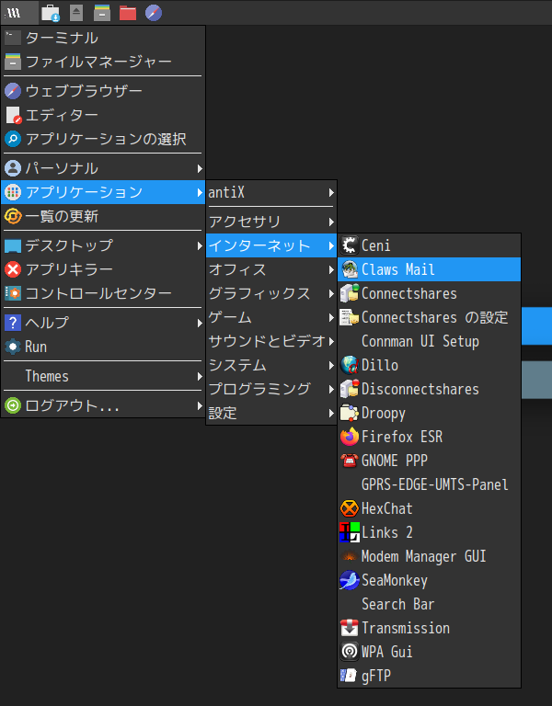Open エディター from the menu
This screenshot has width=552, height=706.
click(103, 115)
